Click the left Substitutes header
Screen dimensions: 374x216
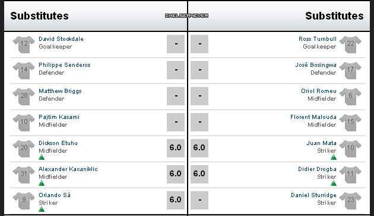[x=39, y=16]
